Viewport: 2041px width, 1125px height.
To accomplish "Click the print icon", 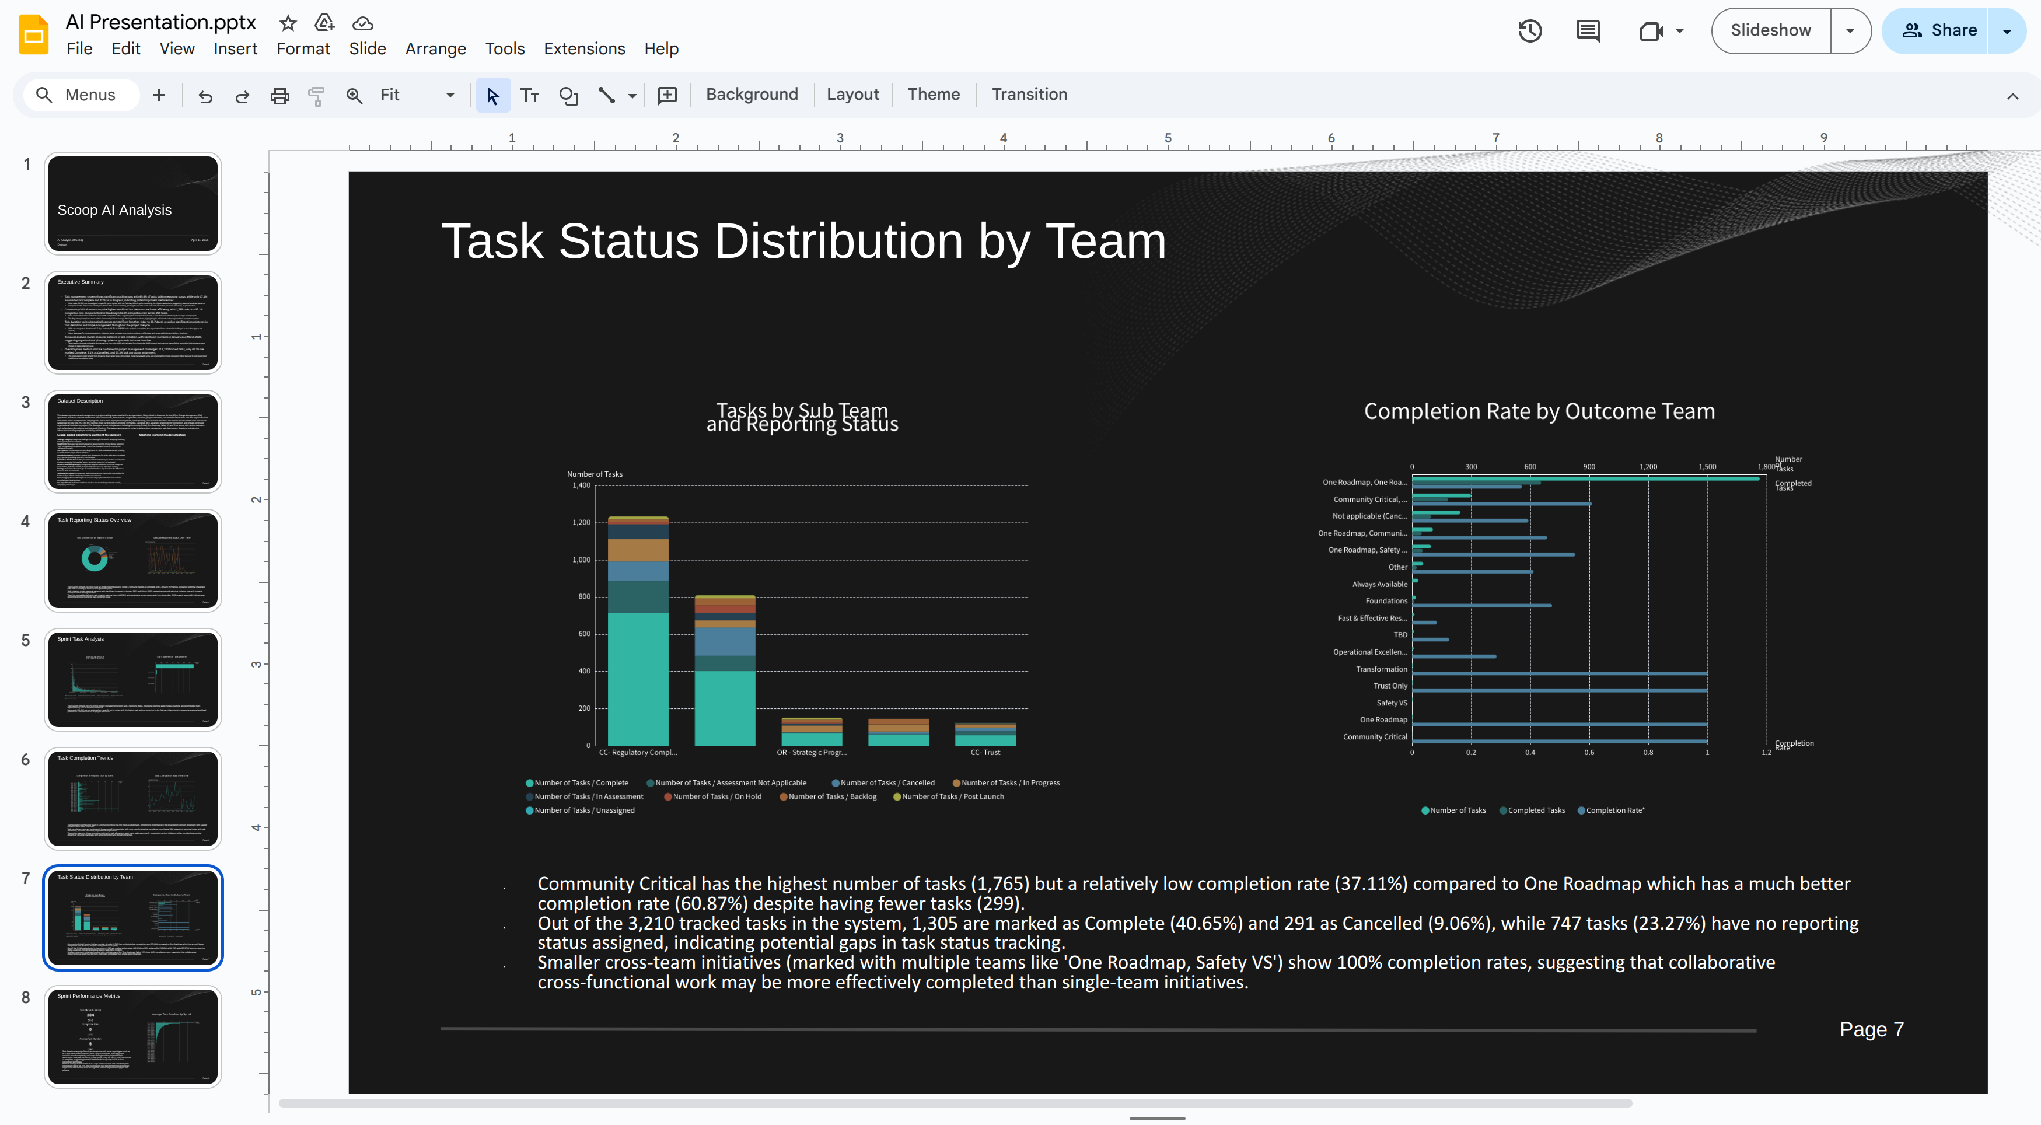I will (x=279, y=96).
